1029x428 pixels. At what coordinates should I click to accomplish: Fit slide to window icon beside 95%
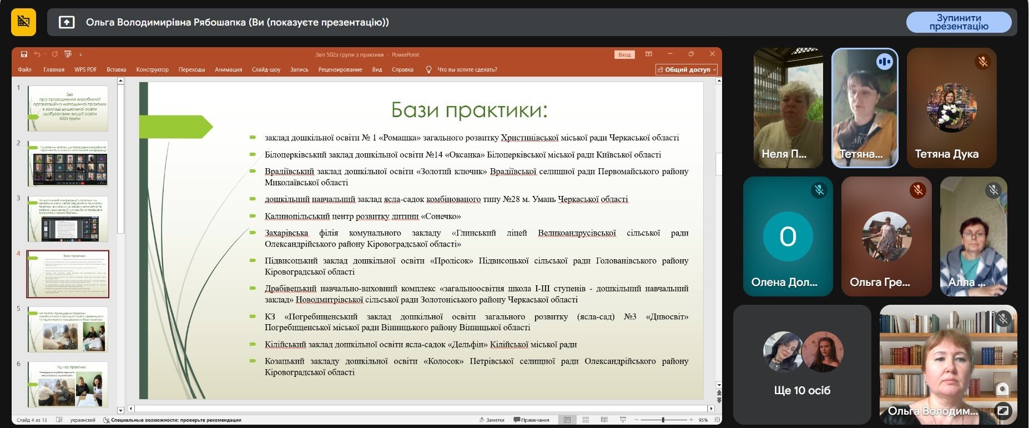click(x=717, y=420)
